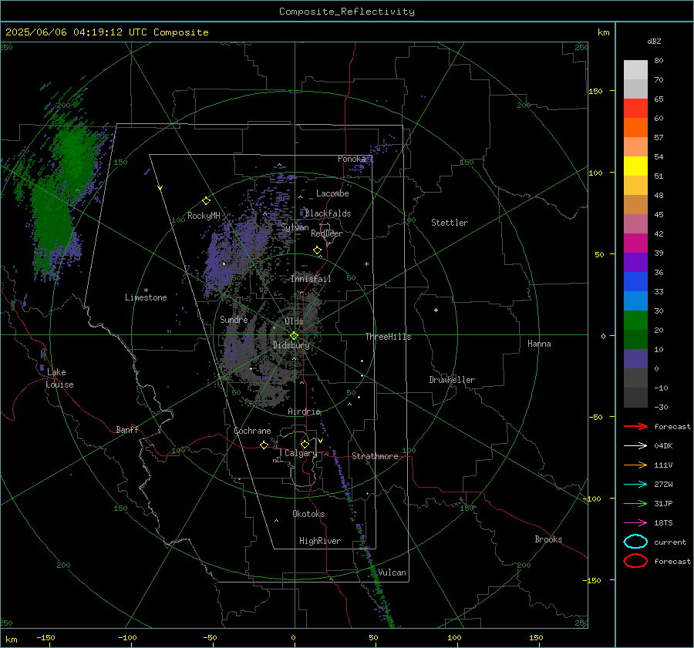
Task: Click the yellow radar-center diamond at Didsbury
Action: point(295,335)
